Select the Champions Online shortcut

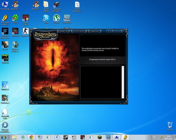pos(57,5)
